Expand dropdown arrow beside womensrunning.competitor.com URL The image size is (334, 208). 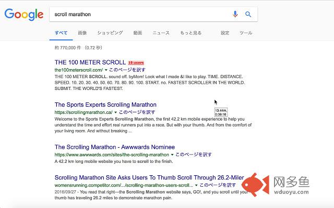pyautogui.click(x=196, y=185)
